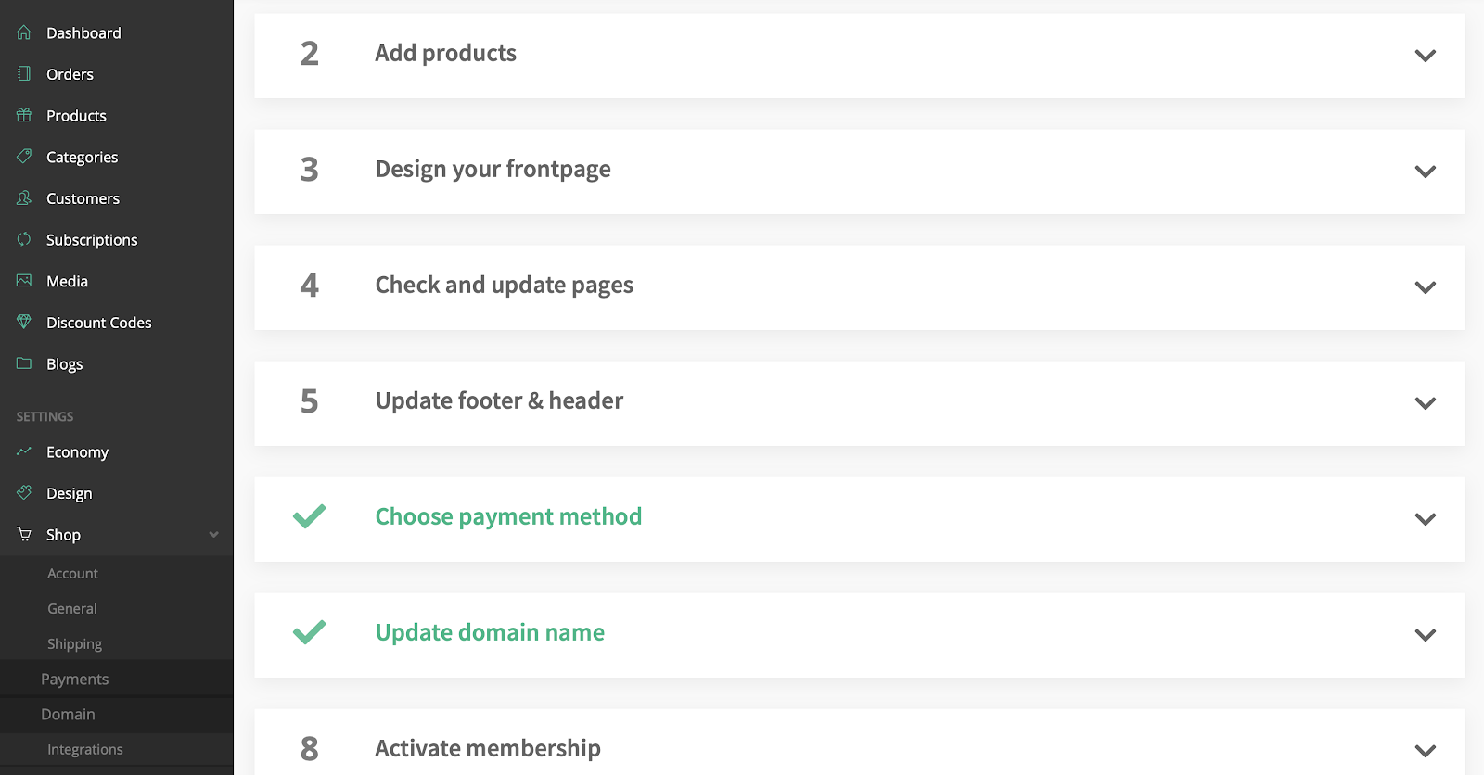This screenshot has width=1484, height=775.
Task: Click the Subscriptions cycle icon
Action: pos(24,239)
